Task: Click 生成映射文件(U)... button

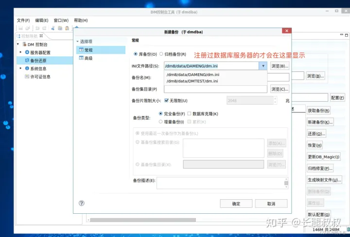Action: coord(325,180)
